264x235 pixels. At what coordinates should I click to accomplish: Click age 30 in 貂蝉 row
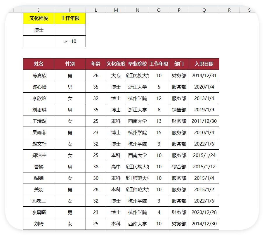96,178
